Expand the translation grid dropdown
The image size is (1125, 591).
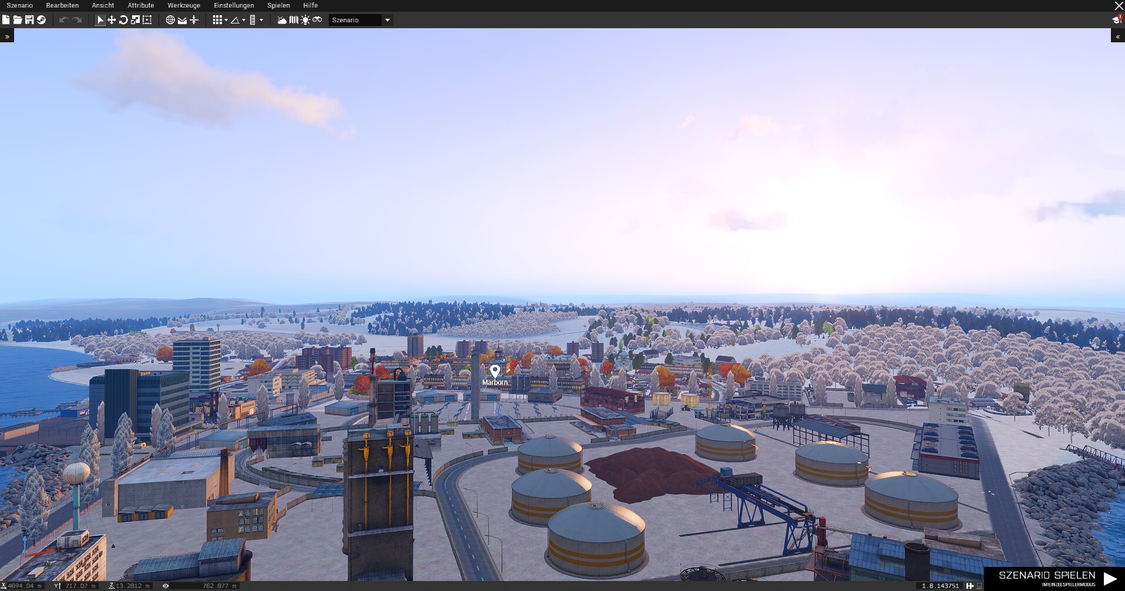[x=226, y=20]
